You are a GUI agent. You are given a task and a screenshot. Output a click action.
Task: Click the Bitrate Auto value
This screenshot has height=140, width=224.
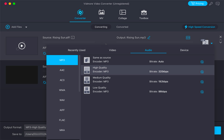pos(161,62)
